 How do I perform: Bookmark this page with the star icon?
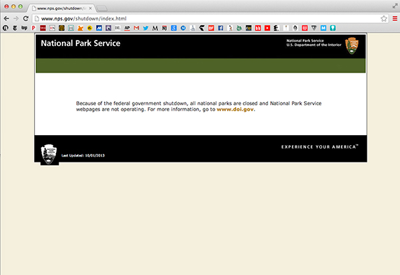[384, 19]
